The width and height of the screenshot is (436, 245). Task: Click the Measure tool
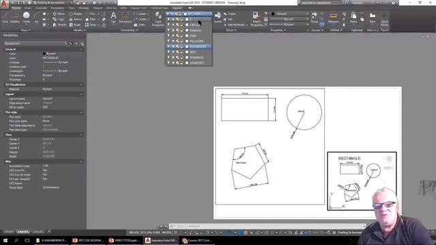point(333,17)
